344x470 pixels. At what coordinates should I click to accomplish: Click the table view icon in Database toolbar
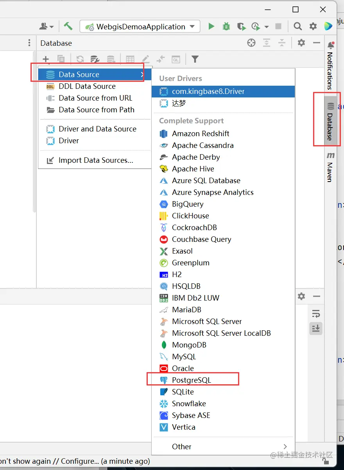pyautogui.click(x=130, y=59)
